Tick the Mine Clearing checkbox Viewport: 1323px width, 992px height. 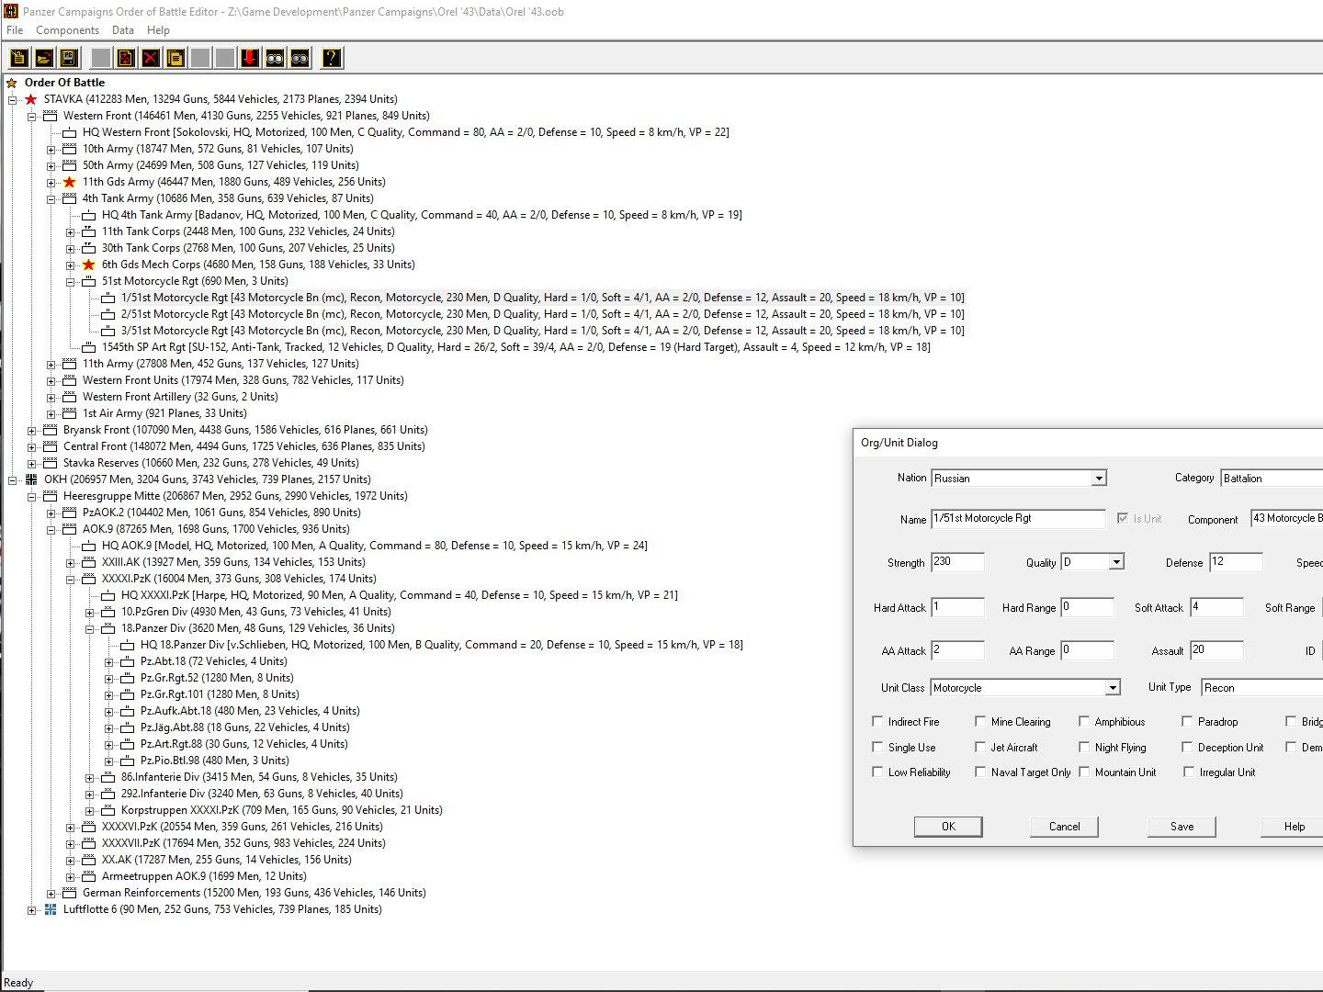[x=980, y=722]
